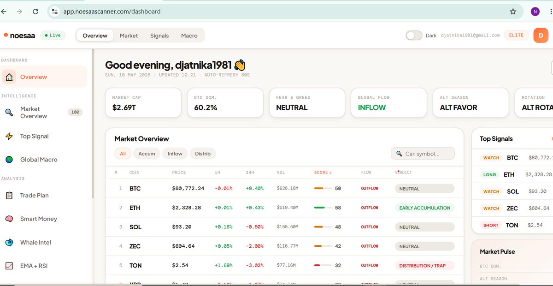The height and width of the screenshot is (286, 553).
Task: Open the BTC Dom. 60.2% card
Action: [x=225, y=103]
